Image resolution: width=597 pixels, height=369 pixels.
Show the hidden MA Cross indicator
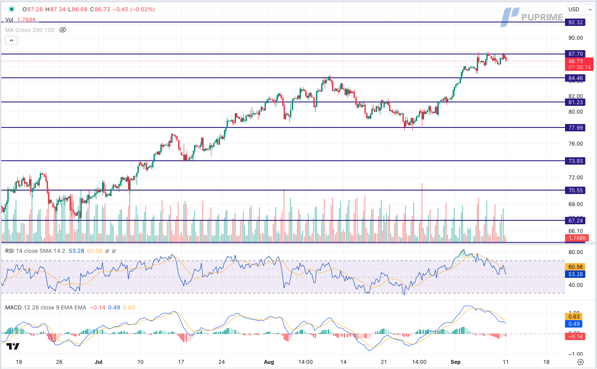pyautogui.click(x=63, y=30)
